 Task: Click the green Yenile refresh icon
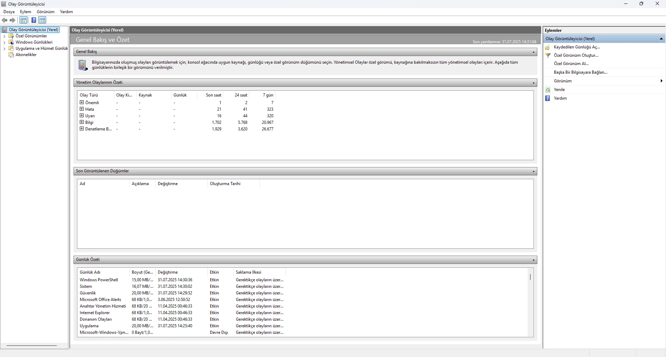tap(548, 90)
